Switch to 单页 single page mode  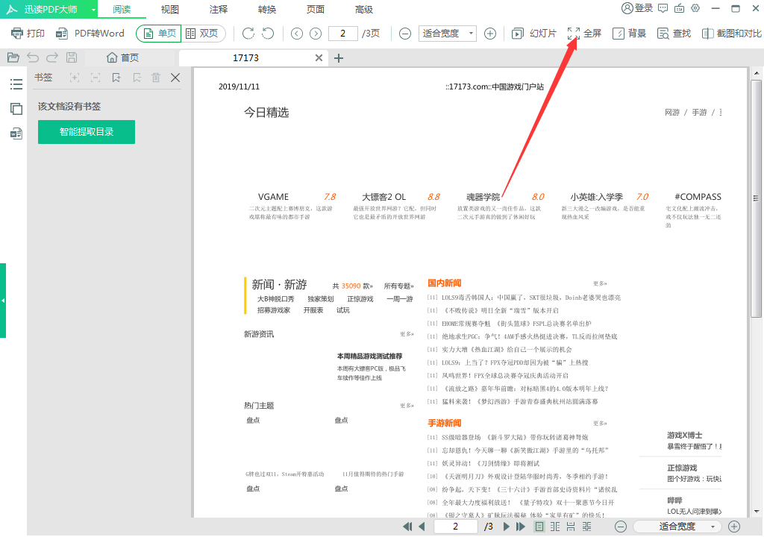pyautogui.click(x=158, y=34)
